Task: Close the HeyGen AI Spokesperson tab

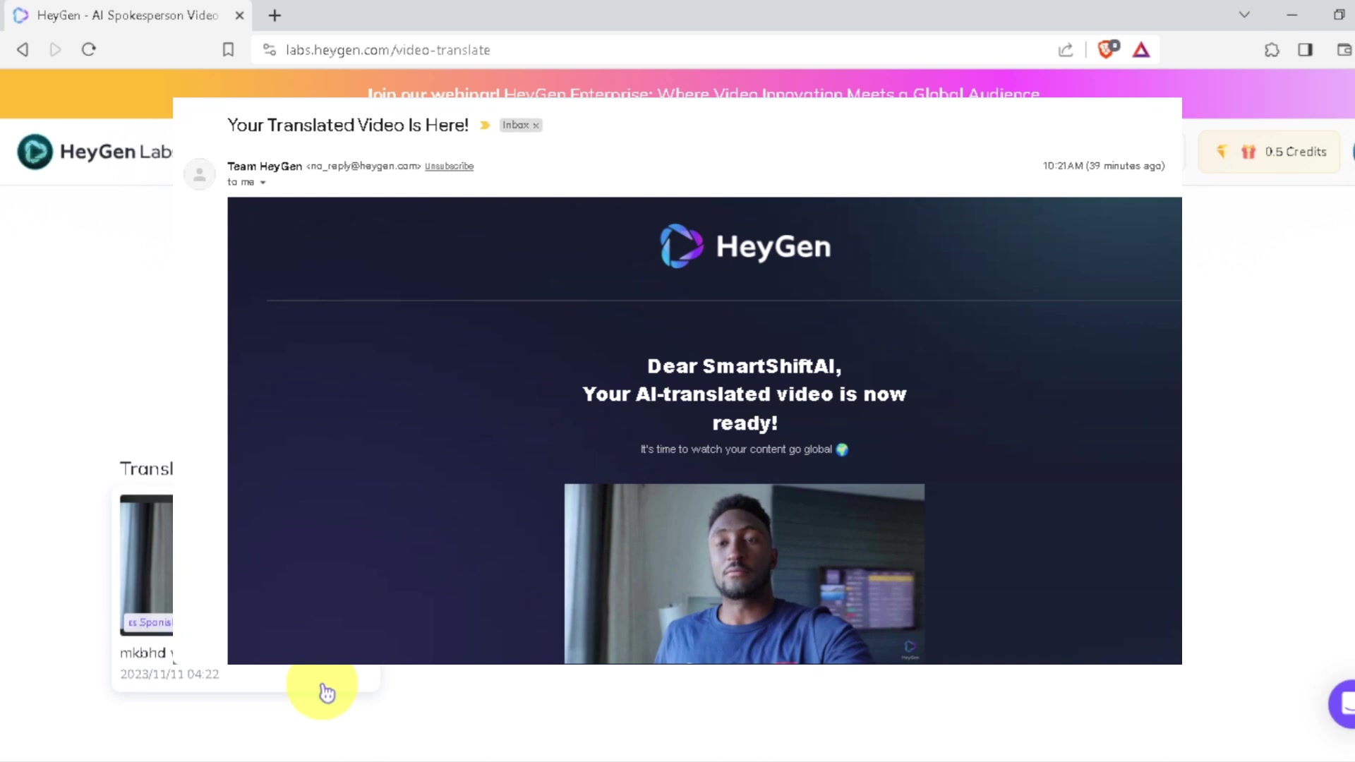Action: pos(239,15)
